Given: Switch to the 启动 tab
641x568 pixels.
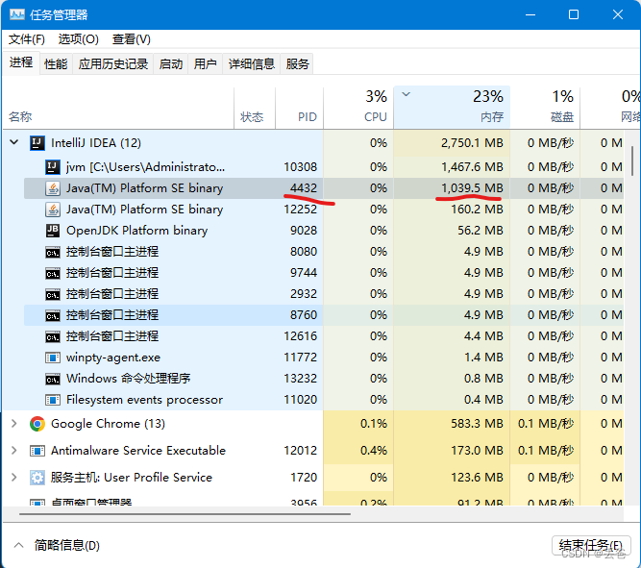Looking at the screenshot, I should coord(171,64).
